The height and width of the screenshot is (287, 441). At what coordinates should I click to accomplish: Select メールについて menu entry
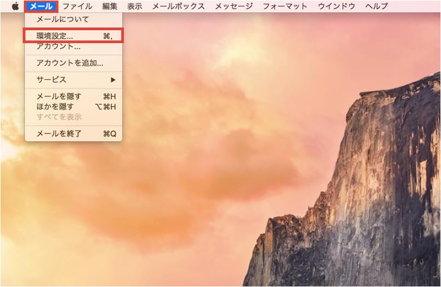[73, 20]
